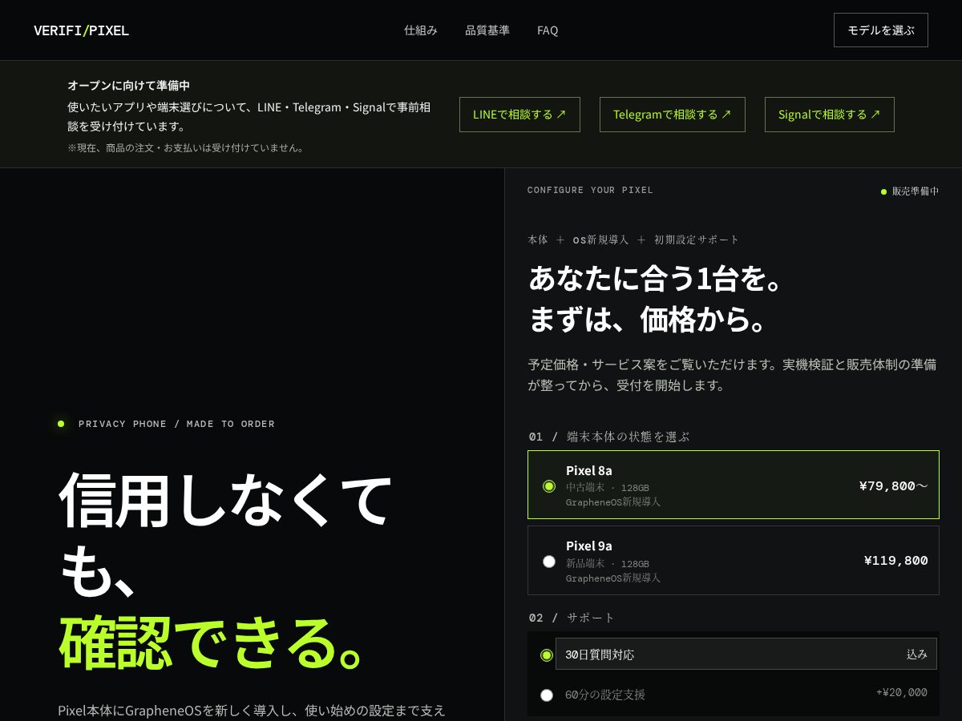
Task: Open the VERIFI/PIXEL logo home link
Action: (81, 30)
